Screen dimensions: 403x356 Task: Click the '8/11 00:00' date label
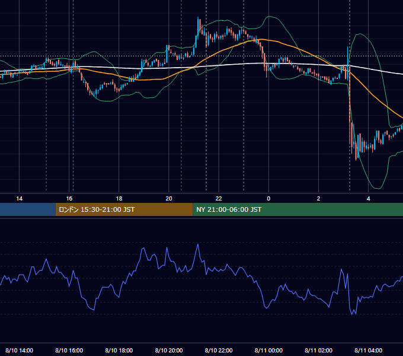coord(268,350)
